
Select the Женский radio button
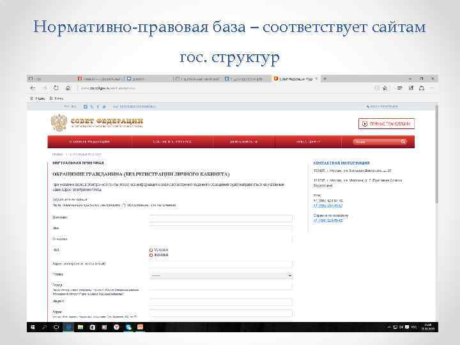tap(151, 255)
